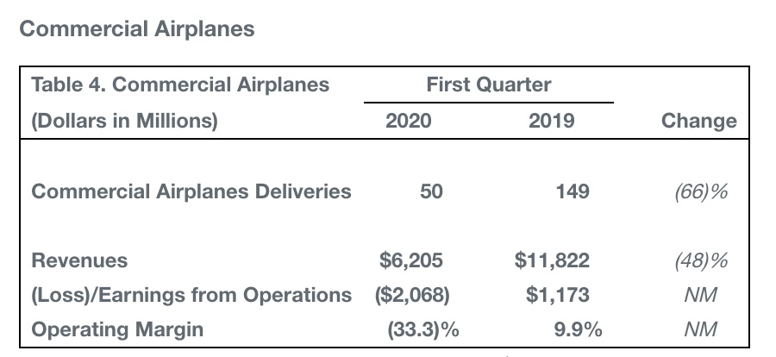
Task: Click the Commercial Airplanes Deliveries row label
Action: (191, 191)
